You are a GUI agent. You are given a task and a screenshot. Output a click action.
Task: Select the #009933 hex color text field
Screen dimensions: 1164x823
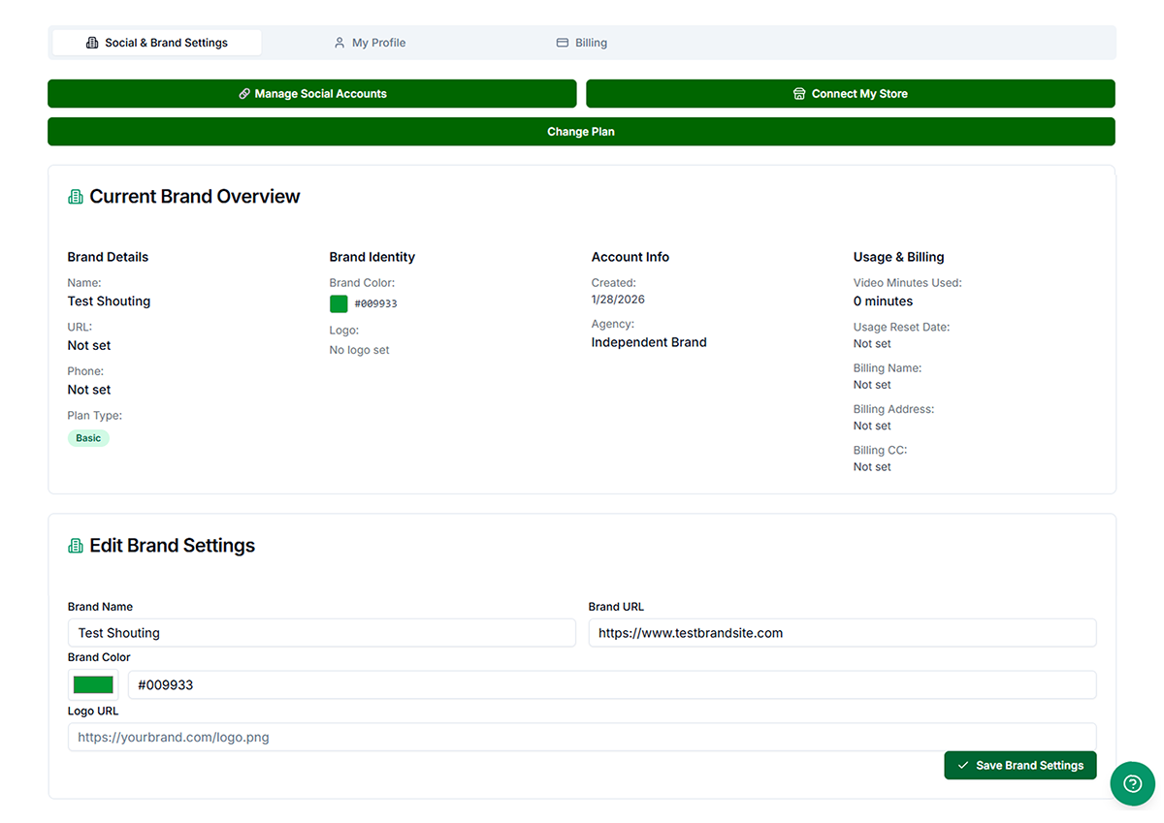coord(612,684)
